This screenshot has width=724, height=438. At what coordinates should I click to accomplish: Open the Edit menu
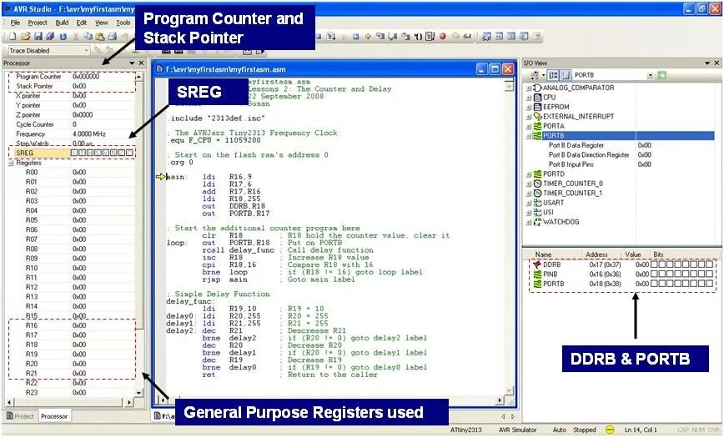click(x=82, y=23)
